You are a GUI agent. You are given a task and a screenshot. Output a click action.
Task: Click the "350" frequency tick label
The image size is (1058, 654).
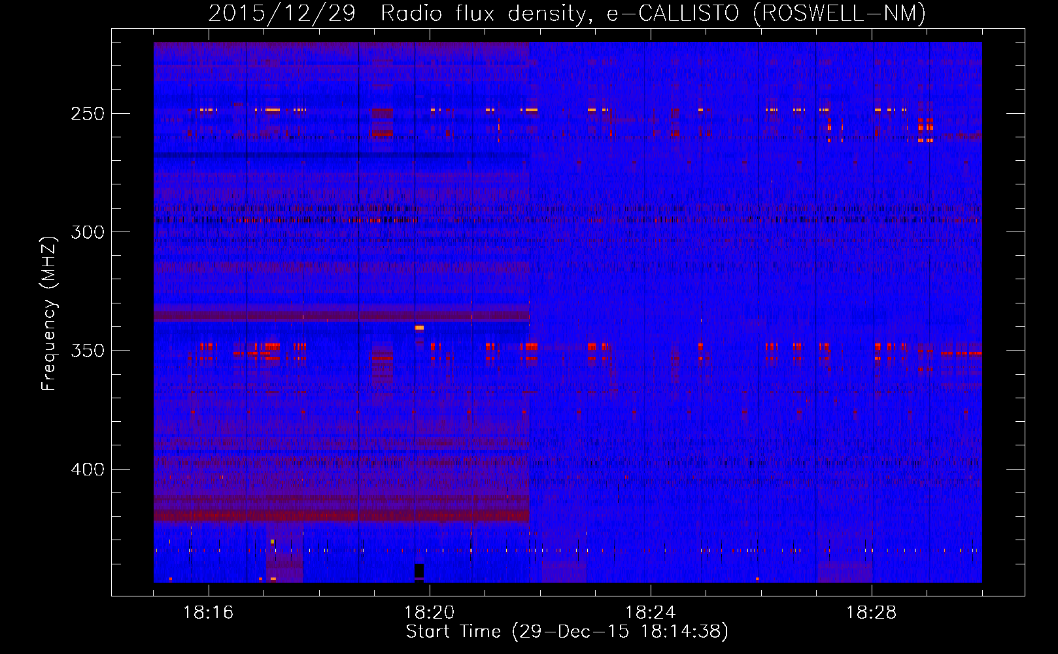pos(88,351)
